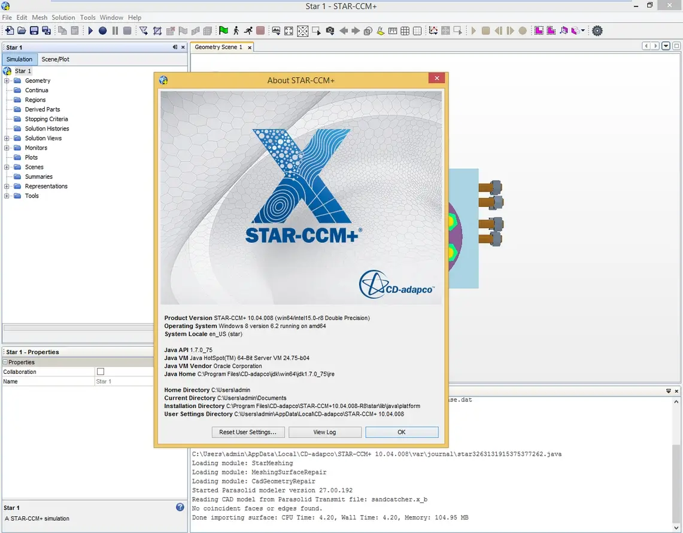Click the standard views box icon

click(303, 31)
